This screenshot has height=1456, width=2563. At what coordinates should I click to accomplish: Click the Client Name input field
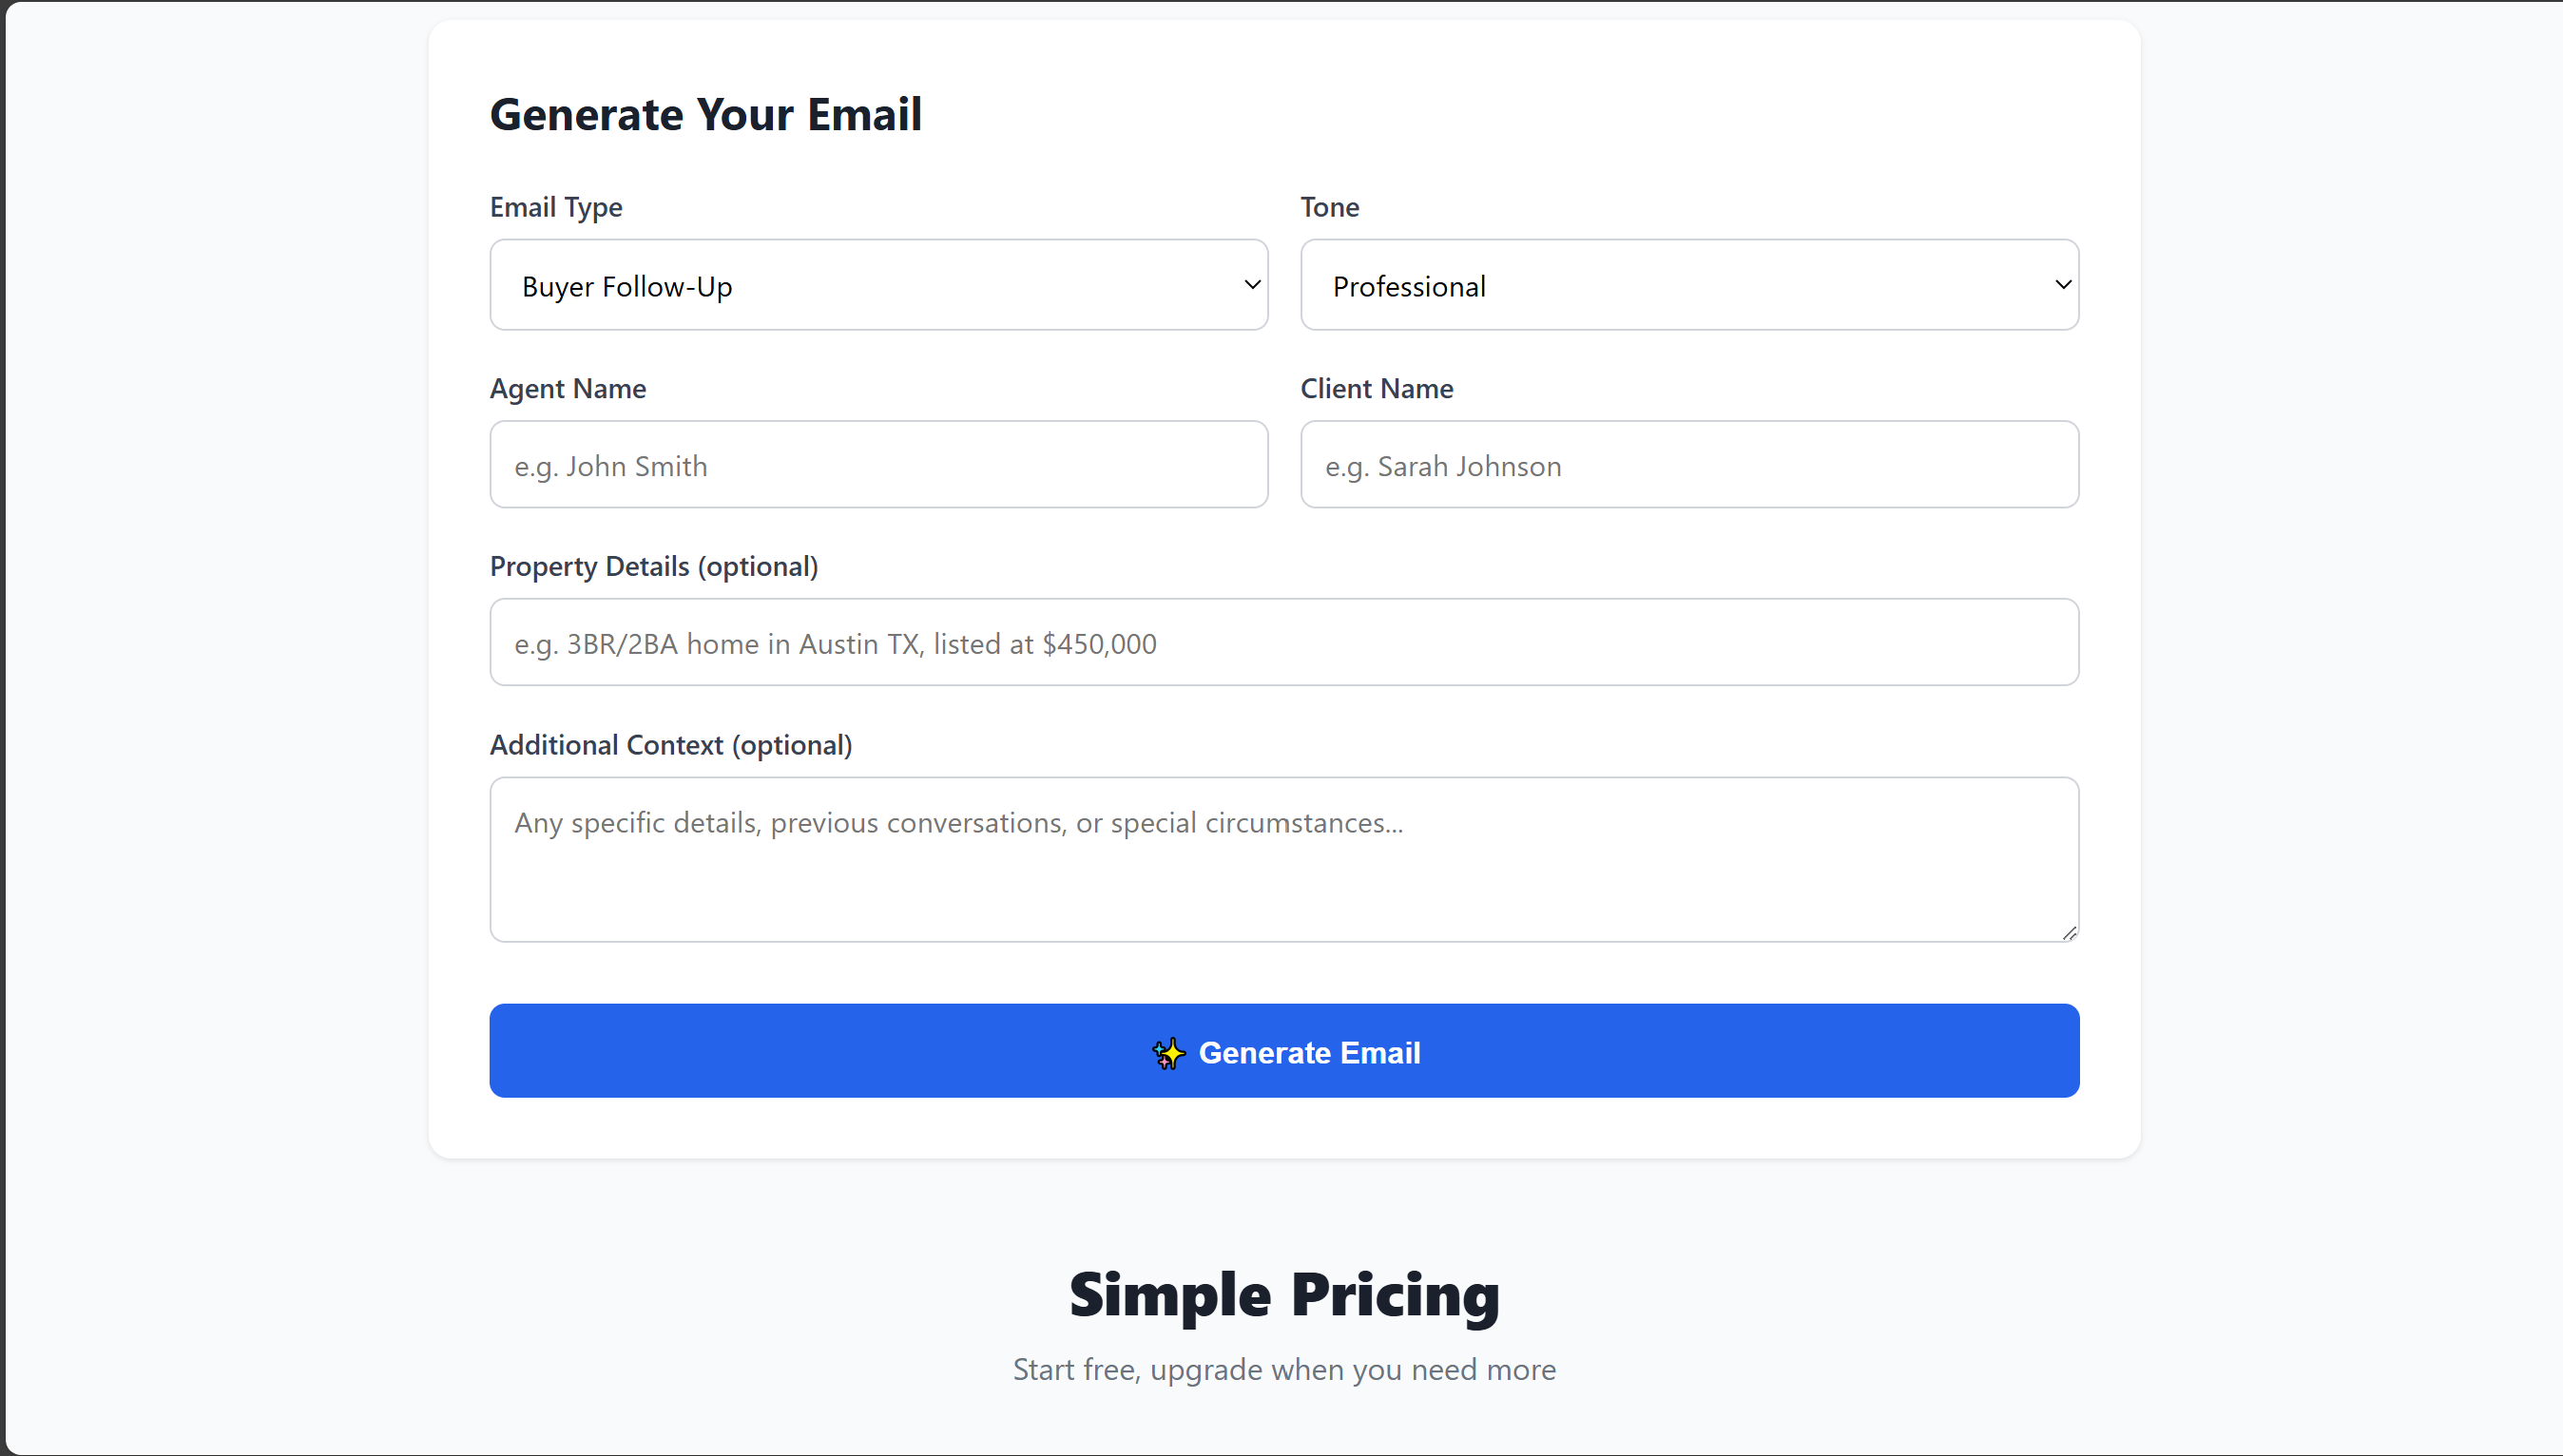(x=1688, y=464)
